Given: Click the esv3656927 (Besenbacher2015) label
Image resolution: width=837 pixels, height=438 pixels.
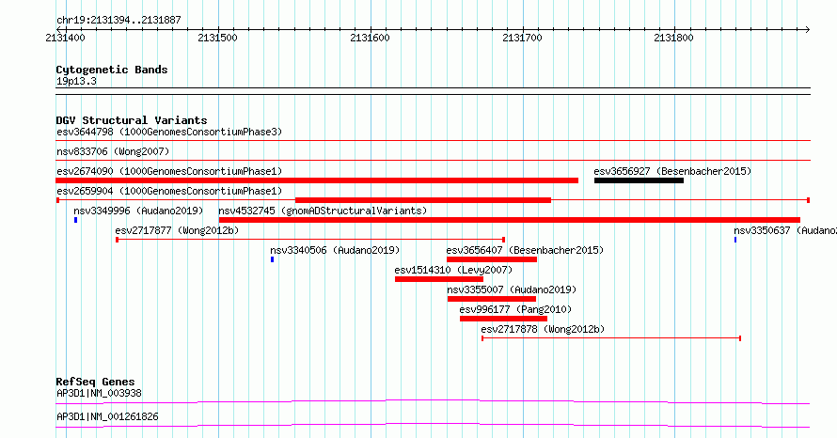Looking at the screenshot, I should [672, 171].
